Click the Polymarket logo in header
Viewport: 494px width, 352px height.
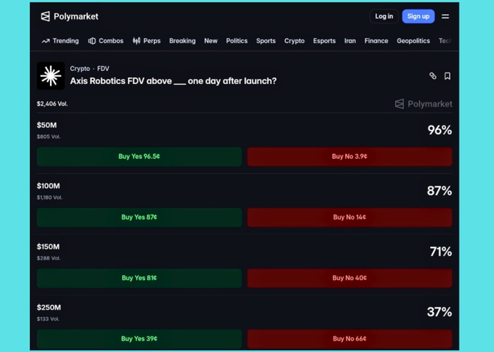70,17
